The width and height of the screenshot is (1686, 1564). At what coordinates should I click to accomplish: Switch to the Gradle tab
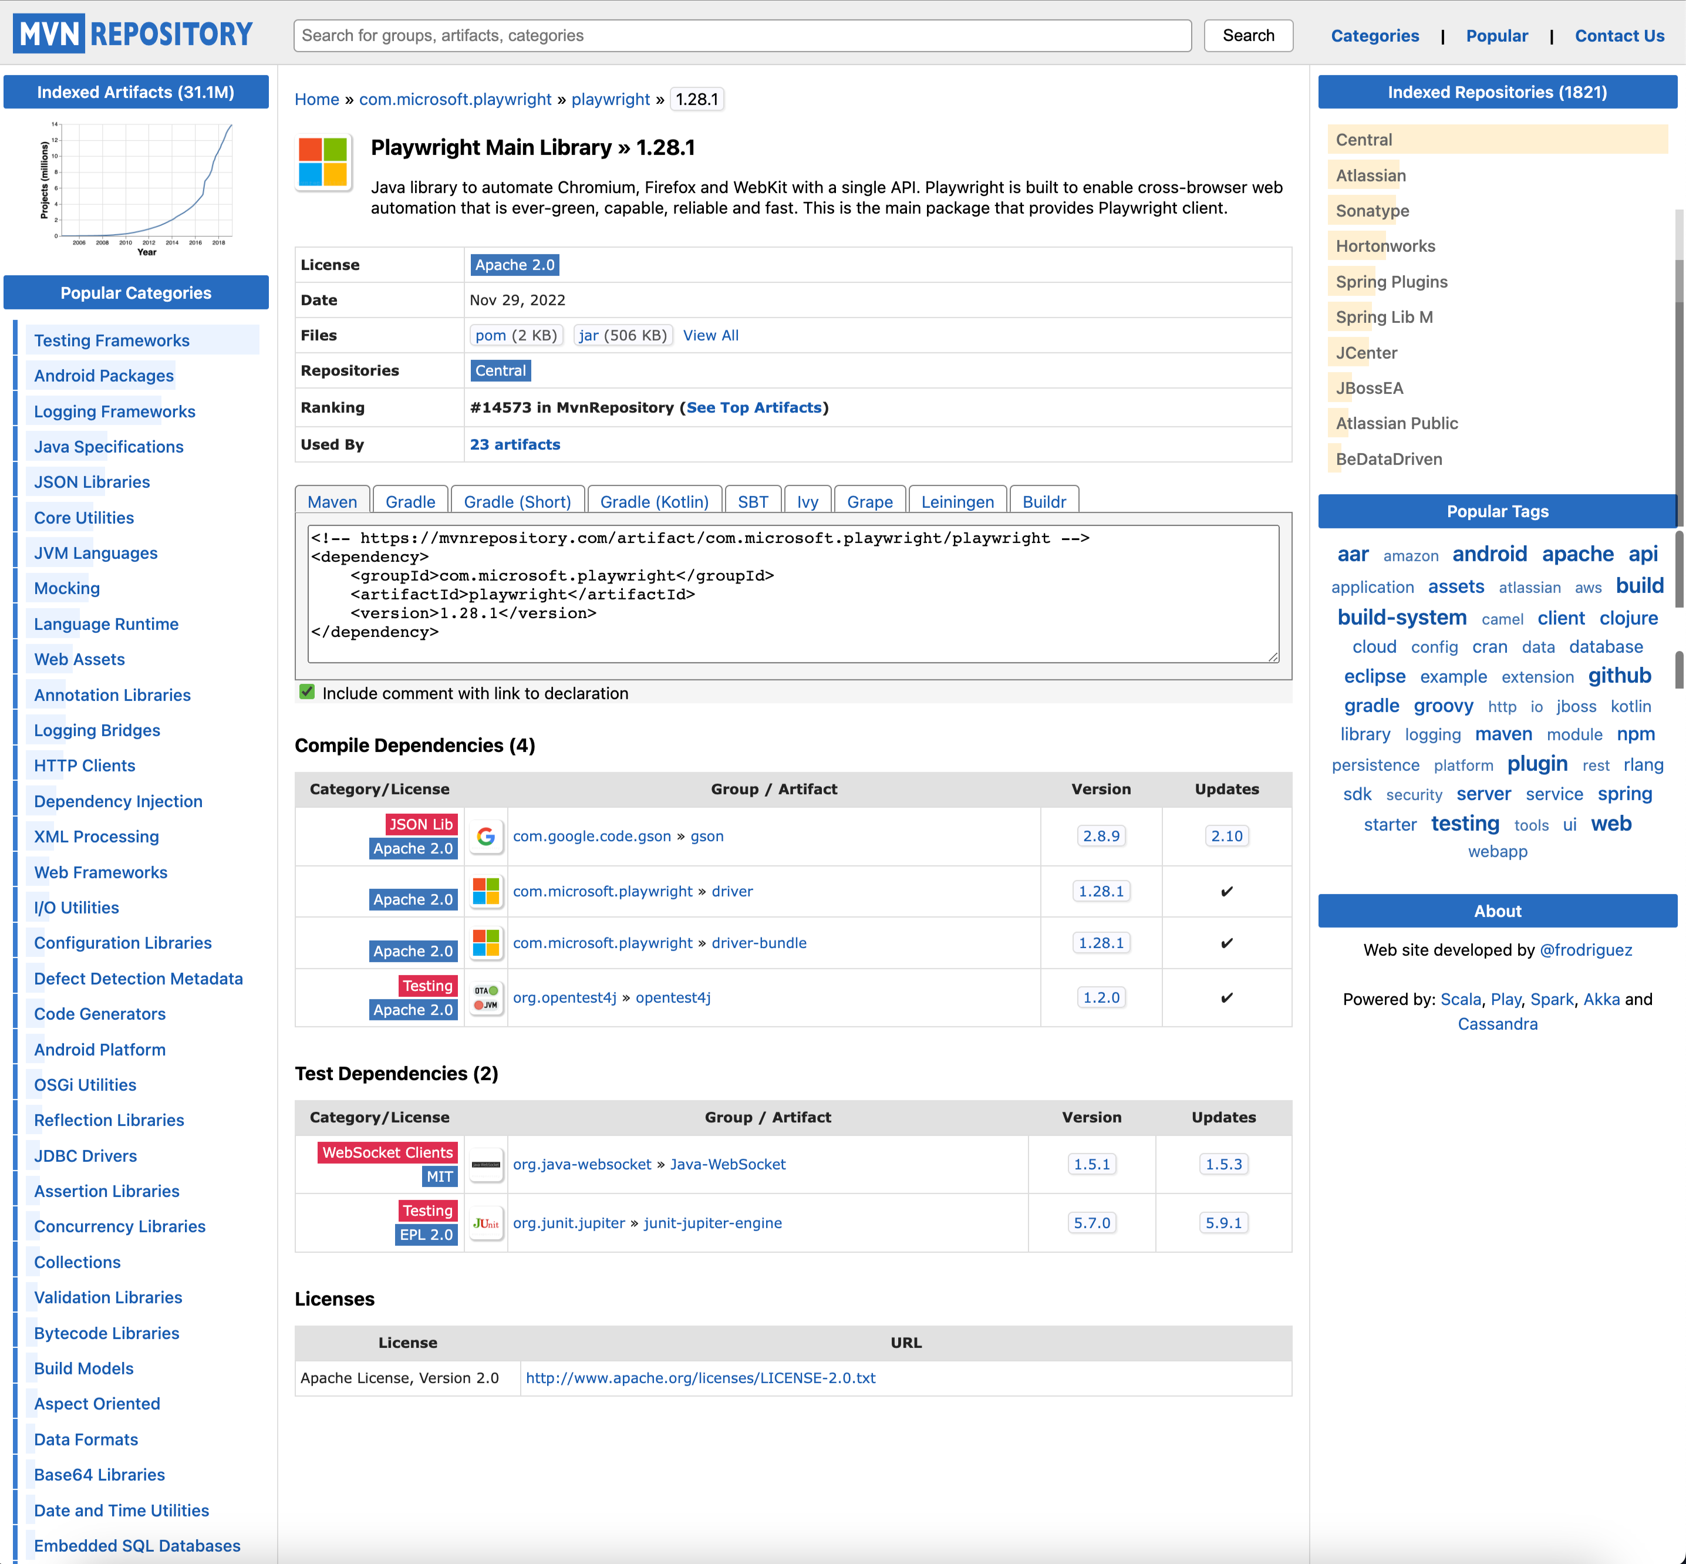(x=410, y=501)
